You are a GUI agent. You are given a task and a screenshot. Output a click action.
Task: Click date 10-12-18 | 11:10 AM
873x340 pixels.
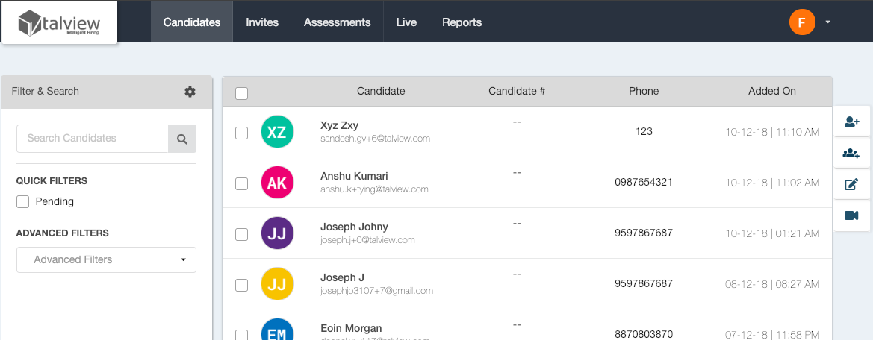coord(772,132)
